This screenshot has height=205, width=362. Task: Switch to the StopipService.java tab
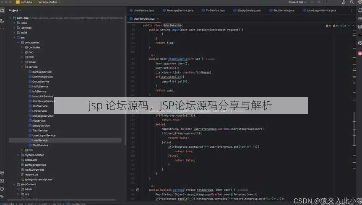click(x=247, y=10)
